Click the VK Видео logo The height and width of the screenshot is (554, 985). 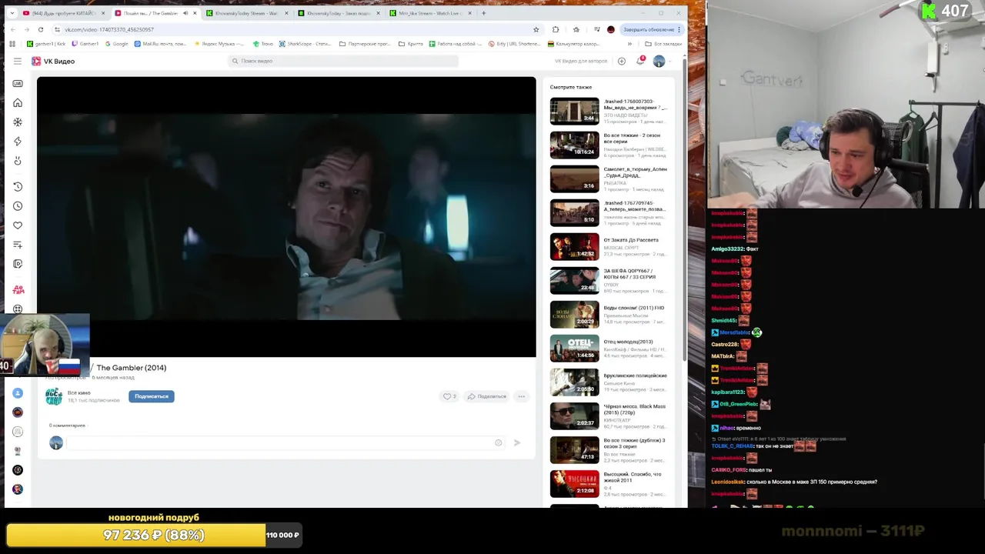[53, 61]
